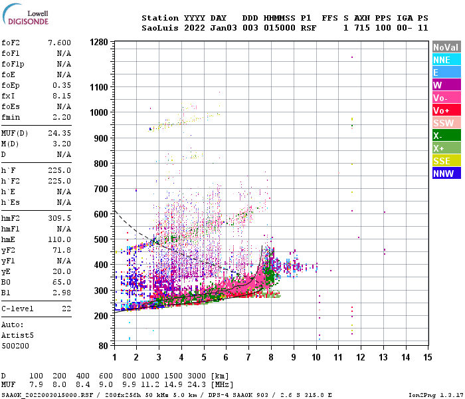Screen dimensions: 465x399
Task: Click the C-level value 22
Action: [66, 309]
